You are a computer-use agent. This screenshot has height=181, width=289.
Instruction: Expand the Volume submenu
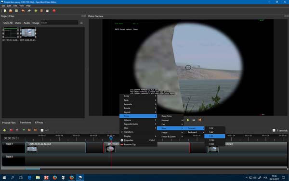coord(138,120)
